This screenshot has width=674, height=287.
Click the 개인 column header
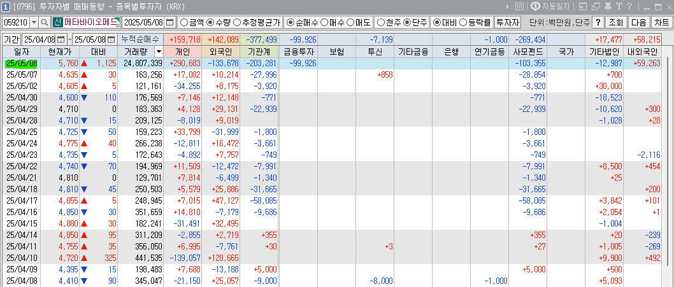[182, 52]
